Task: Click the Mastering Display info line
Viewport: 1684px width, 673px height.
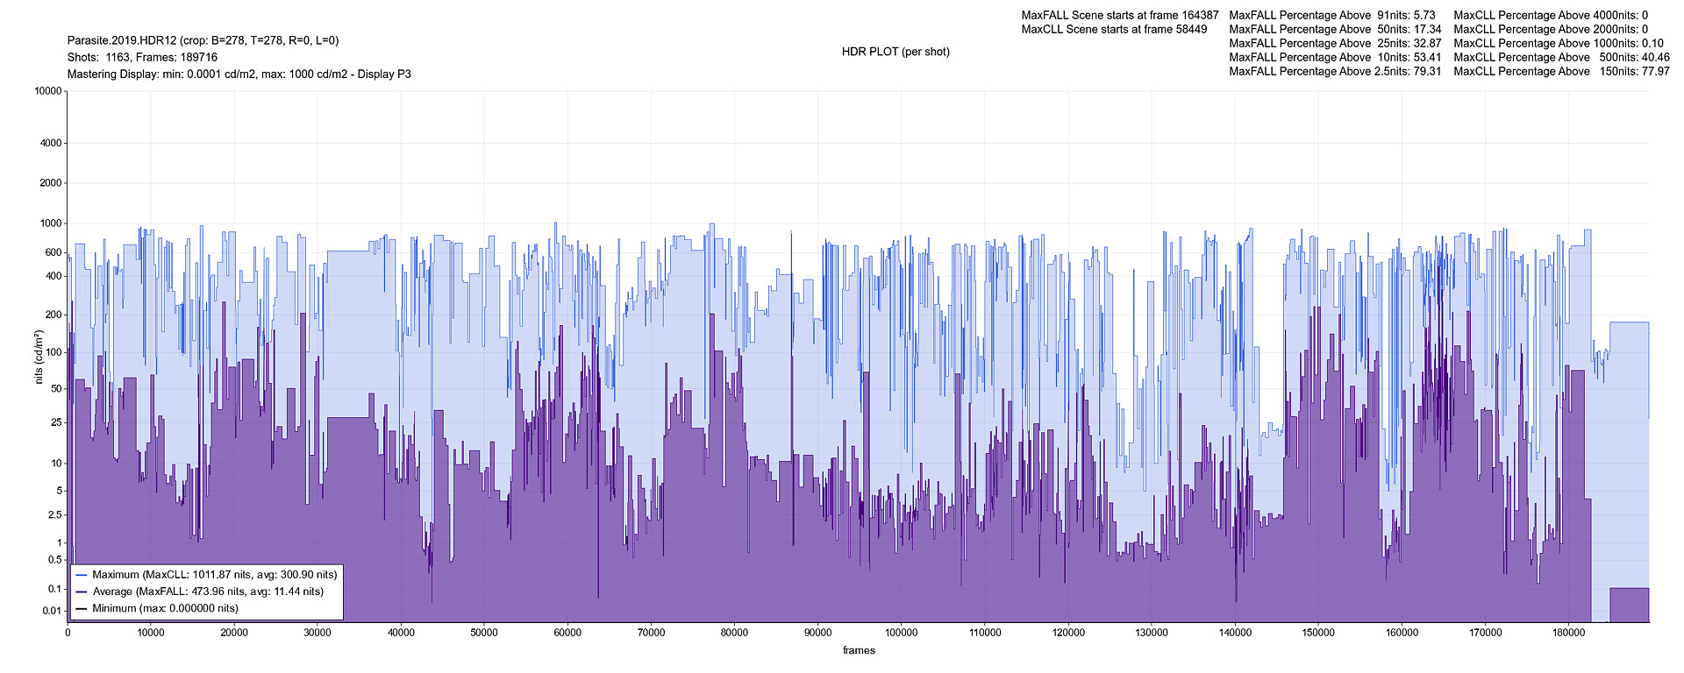Action: pos(239,74)
